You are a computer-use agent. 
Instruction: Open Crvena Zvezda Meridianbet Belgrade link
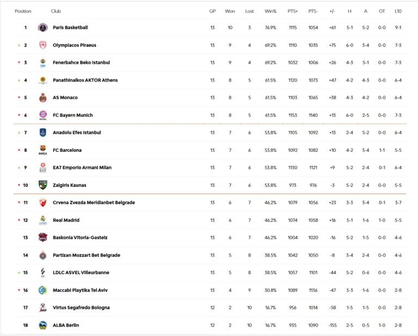[94, 203]
